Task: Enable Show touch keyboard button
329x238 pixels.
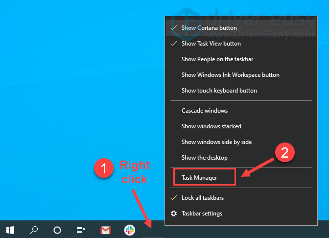Action: (x=219, y=91)
